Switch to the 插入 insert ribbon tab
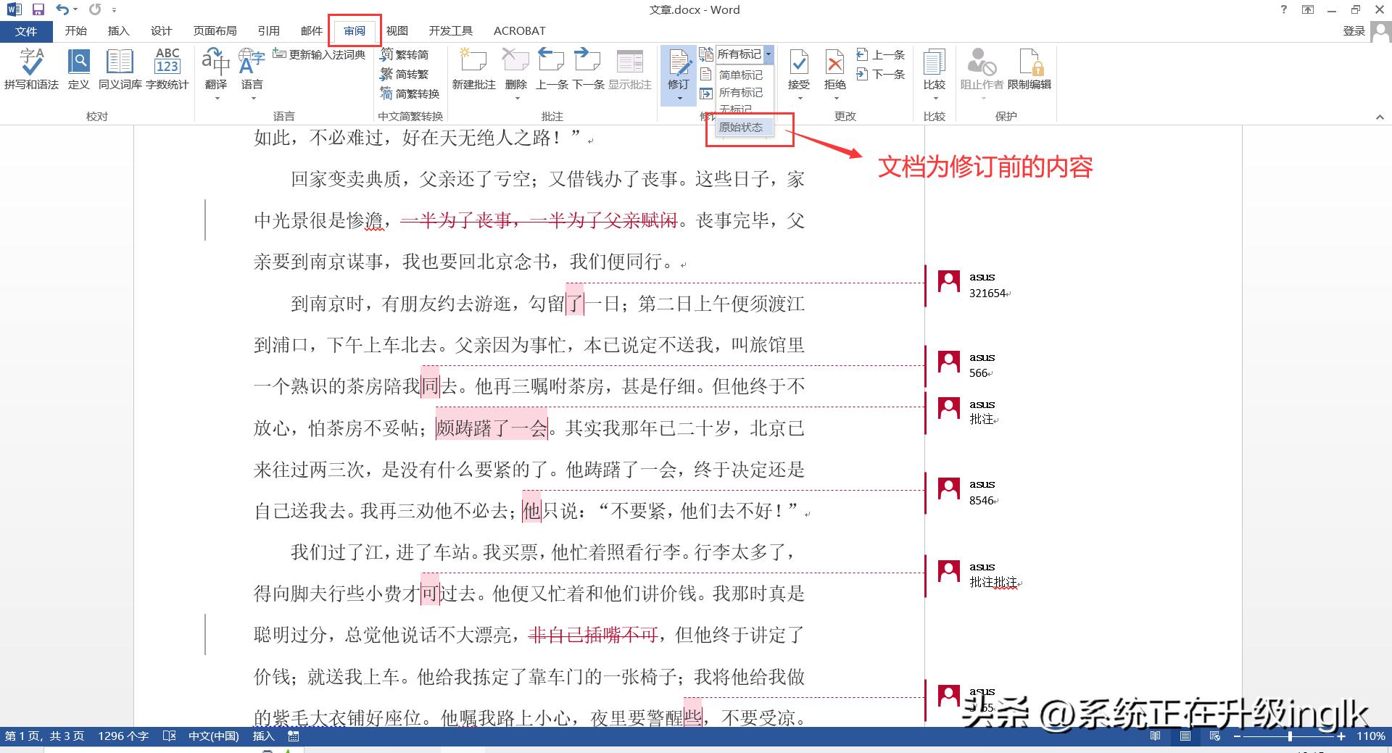 coord(118,31)
